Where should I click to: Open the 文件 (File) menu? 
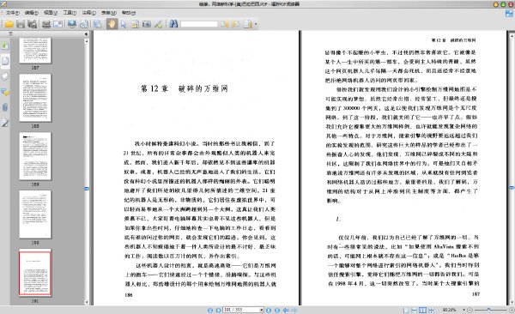[x=13, y=13]
